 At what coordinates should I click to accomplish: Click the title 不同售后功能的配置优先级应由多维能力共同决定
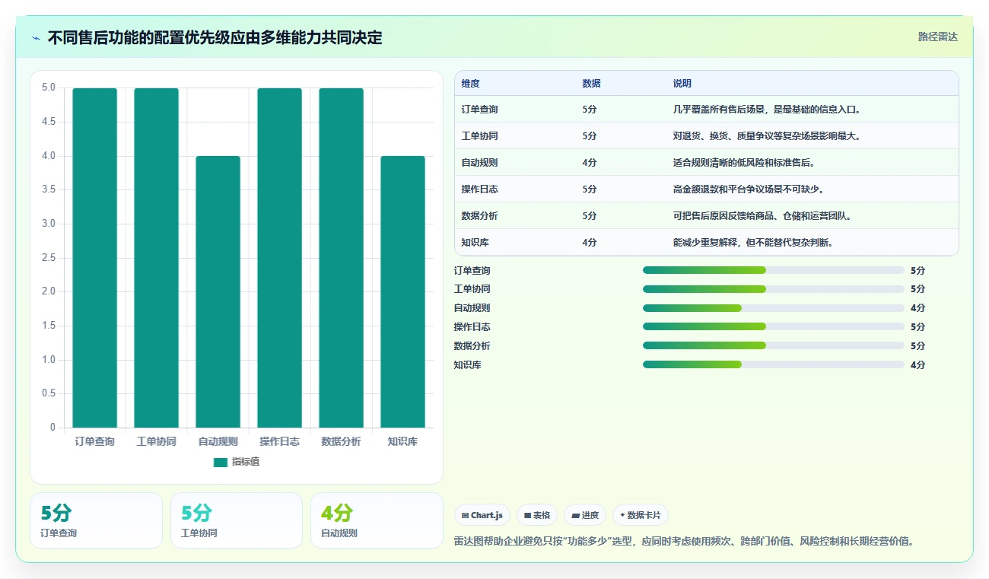[x=215, y=37]
